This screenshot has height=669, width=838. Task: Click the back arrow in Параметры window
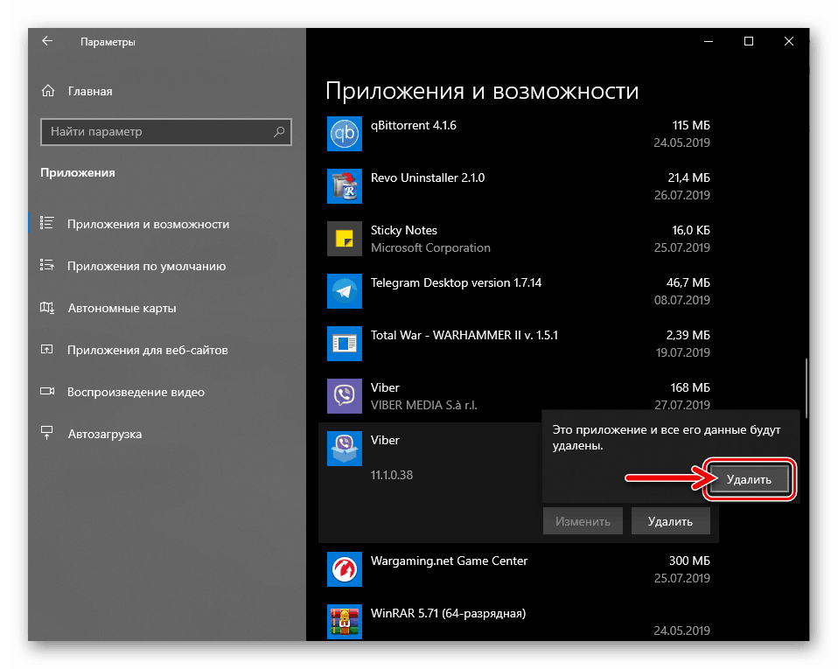(x=47, y=41)
